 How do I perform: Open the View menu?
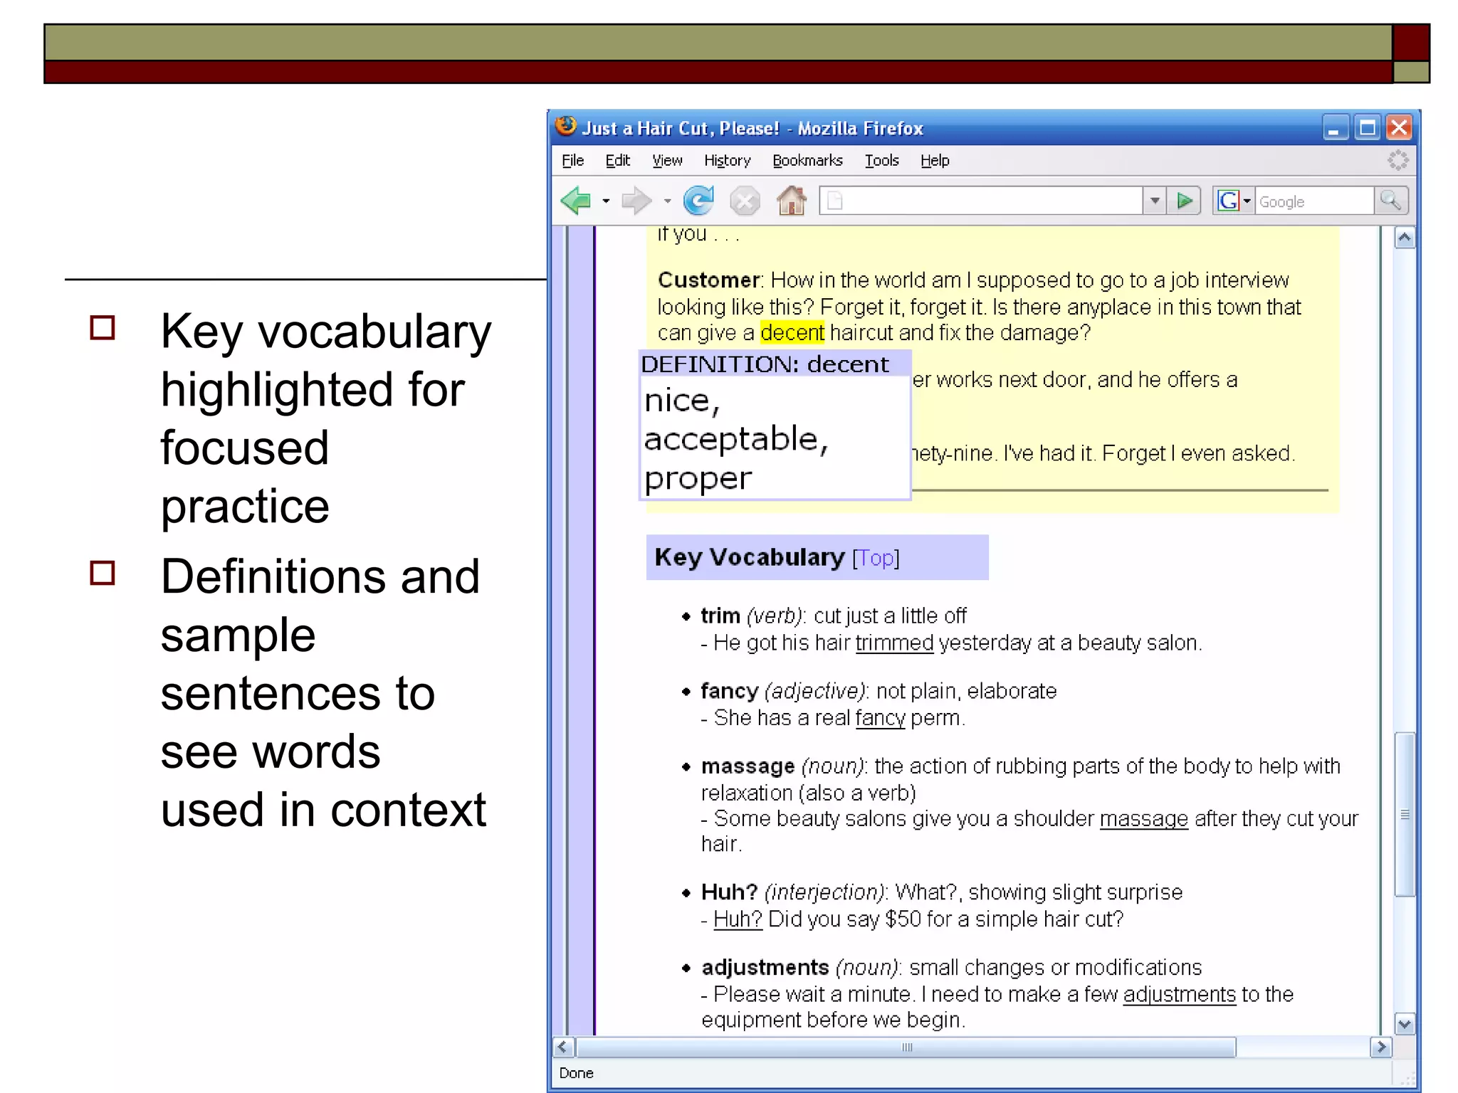tap(667, 161)
